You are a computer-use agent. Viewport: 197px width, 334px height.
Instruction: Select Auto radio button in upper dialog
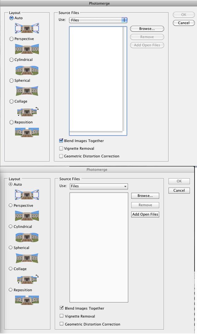click(11, 18)
